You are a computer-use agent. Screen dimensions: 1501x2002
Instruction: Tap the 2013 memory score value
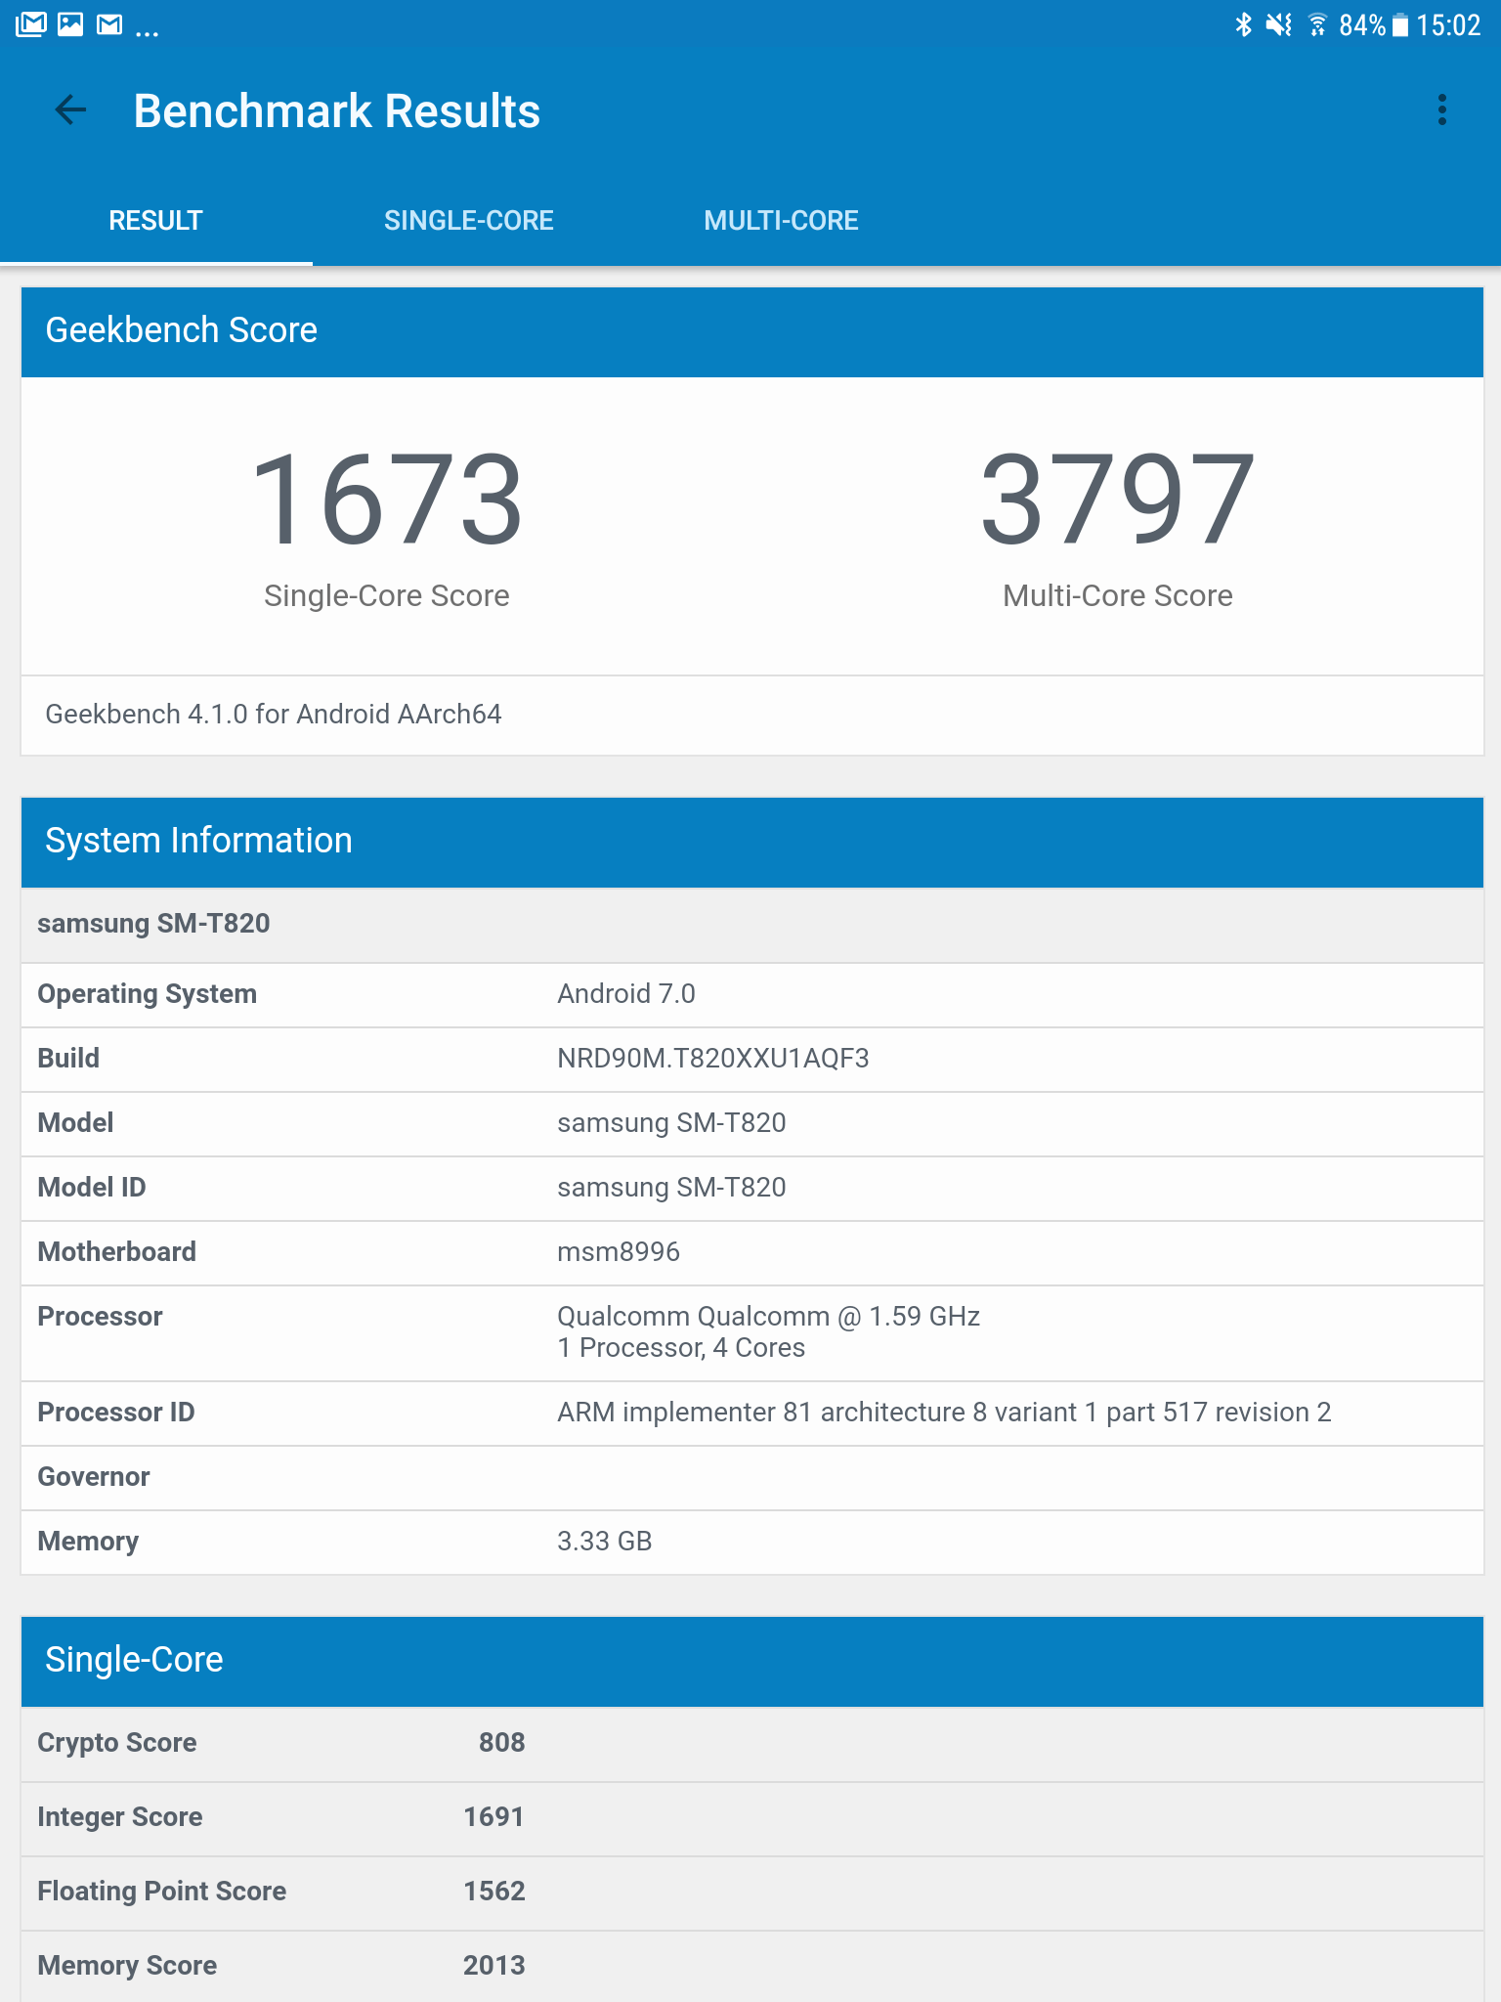point(494,1966)
